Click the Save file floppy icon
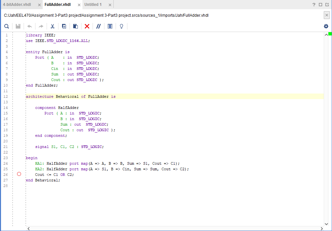The image size is (332, 231). pyautogui.click(x=18, y=26)
